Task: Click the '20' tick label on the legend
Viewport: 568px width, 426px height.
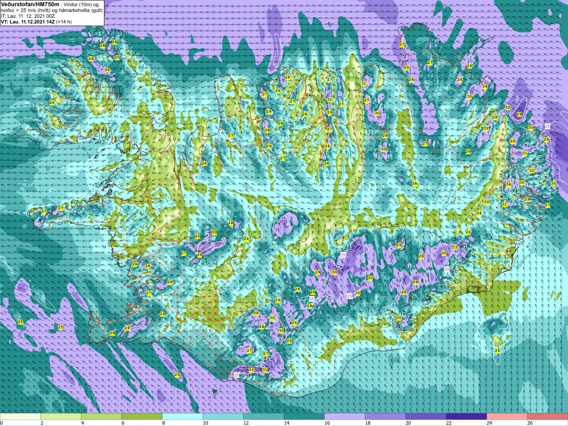Action: point(408,423)
